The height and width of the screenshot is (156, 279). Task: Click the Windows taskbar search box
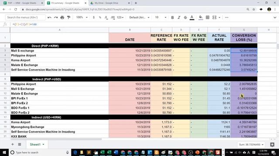click(39, 152)
